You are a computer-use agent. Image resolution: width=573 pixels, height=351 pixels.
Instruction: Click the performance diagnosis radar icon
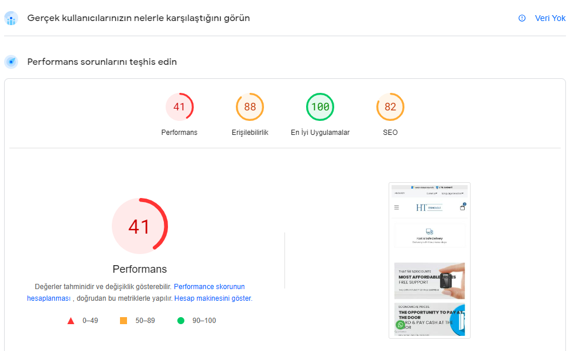pos(11,61)
